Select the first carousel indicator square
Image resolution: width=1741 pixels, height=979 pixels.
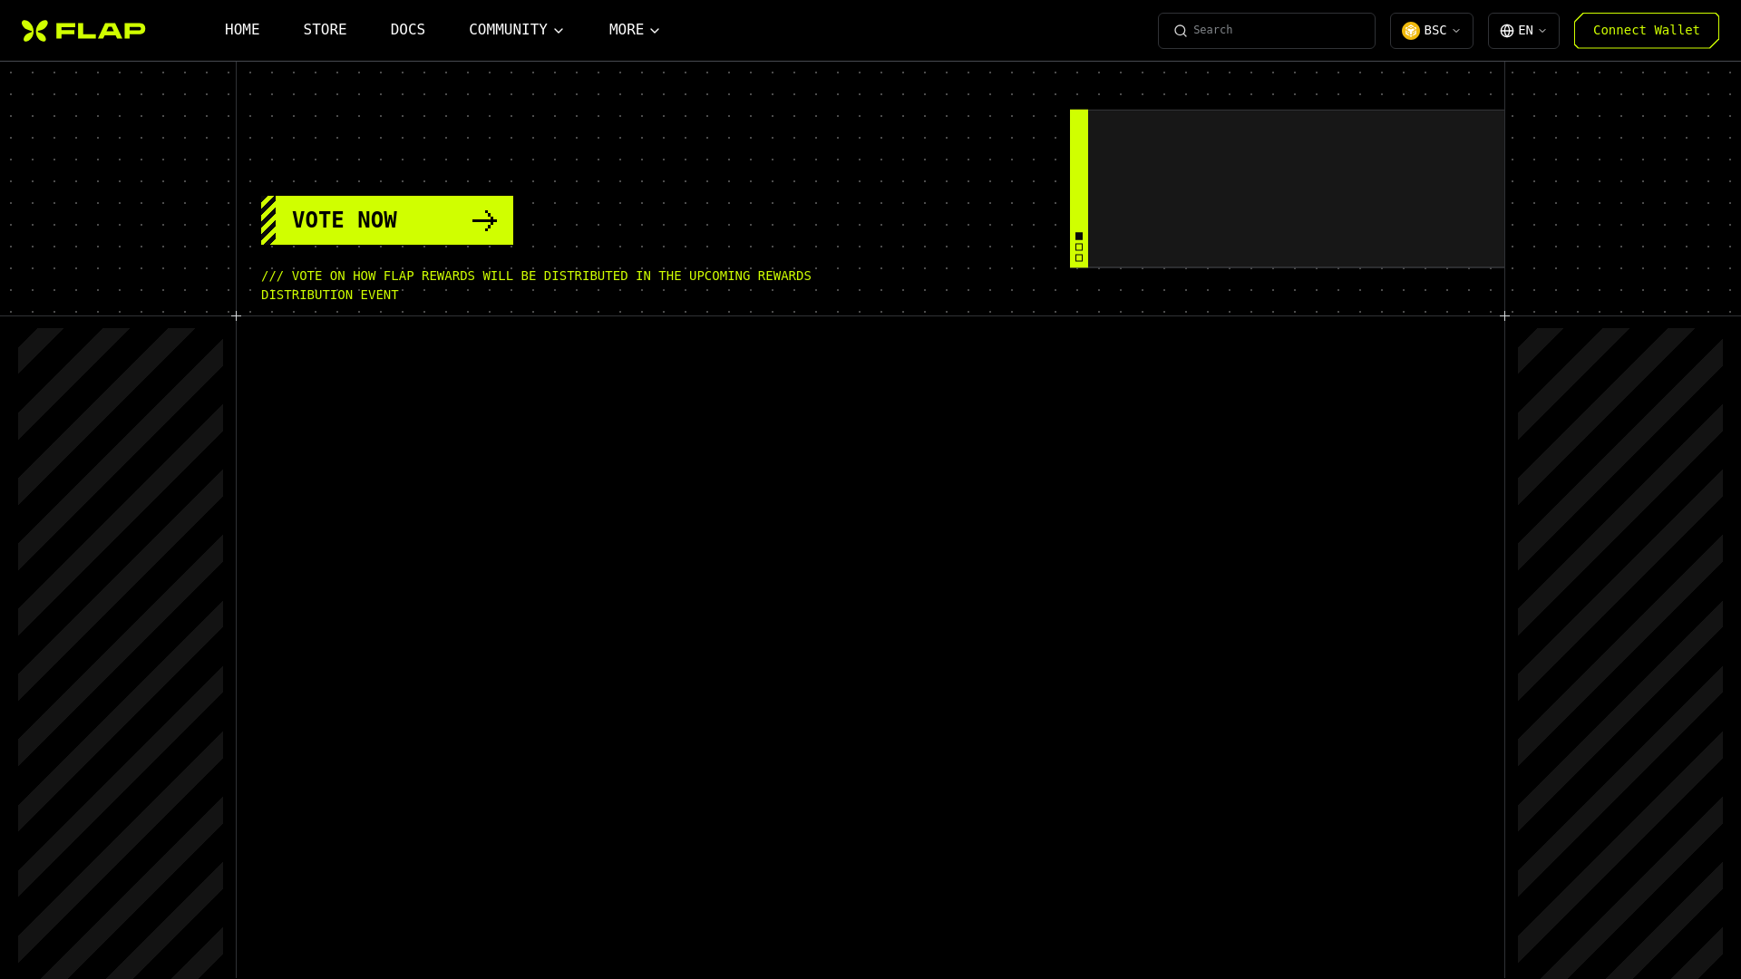click(x=1079, y=236)
